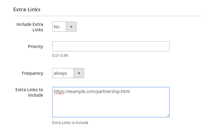Click the example.com/partnership.html URL text
202x131 pixels.
point(98,91)
